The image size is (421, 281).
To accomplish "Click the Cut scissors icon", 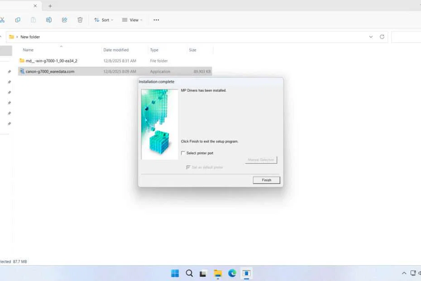I will [x=2, y=20].
